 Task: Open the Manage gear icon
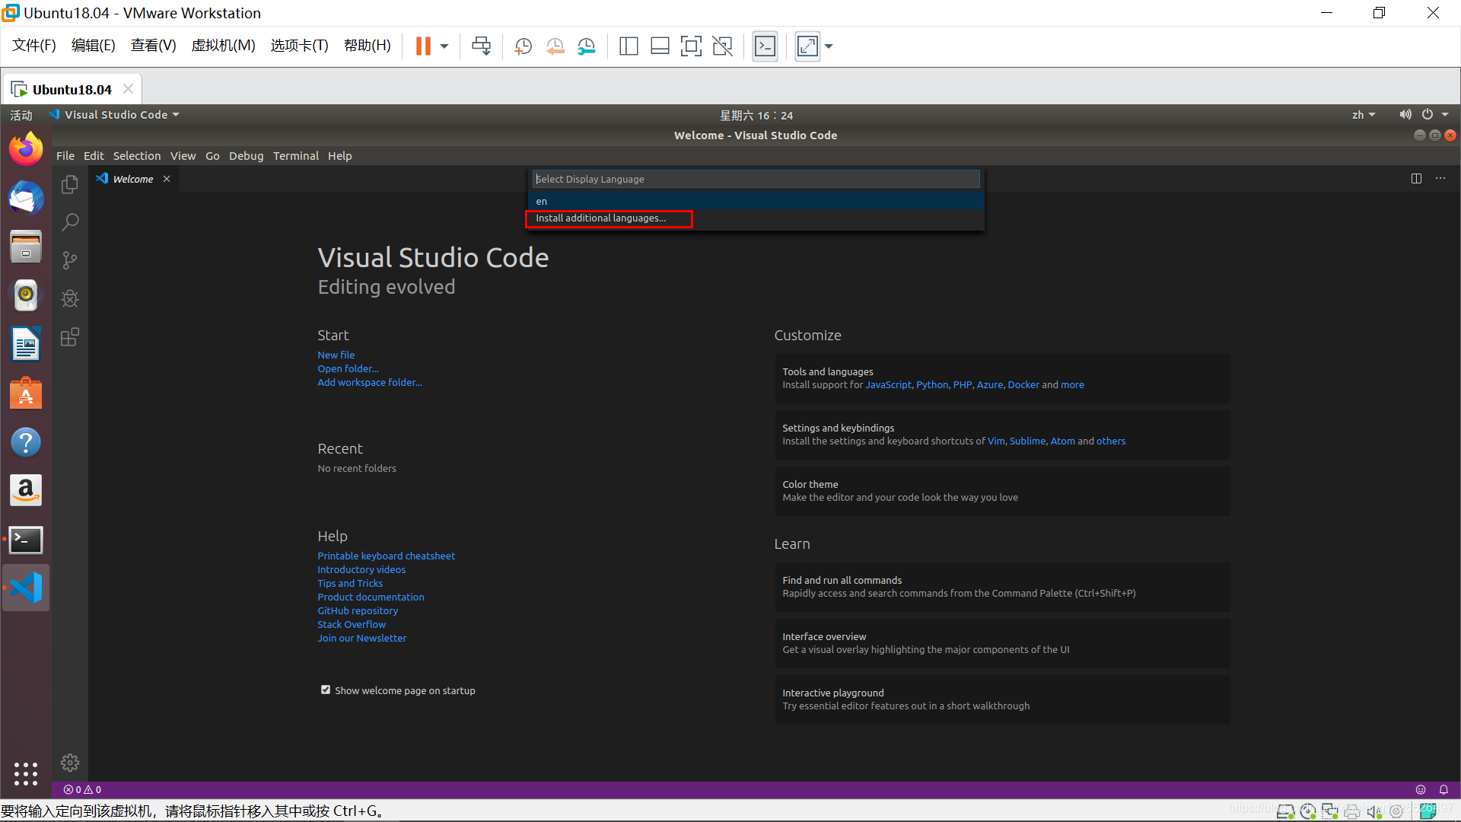[x=70, y=763]
